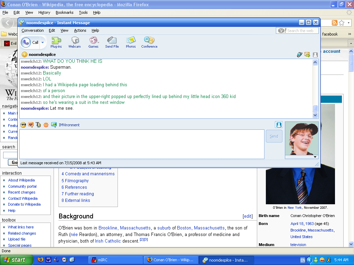Open Firefox Tools menu
This screenshot has width=354, height=265.
tap(83, 12)
